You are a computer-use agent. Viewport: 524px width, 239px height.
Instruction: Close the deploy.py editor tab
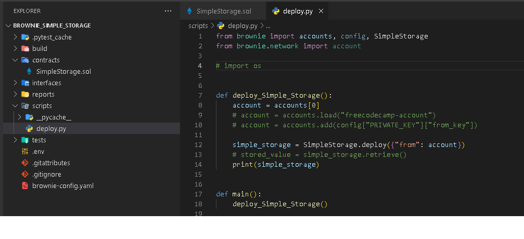pos(321,11)
